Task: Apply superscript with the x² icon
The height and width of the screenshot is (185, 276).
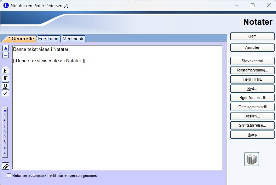Action: 6,94
